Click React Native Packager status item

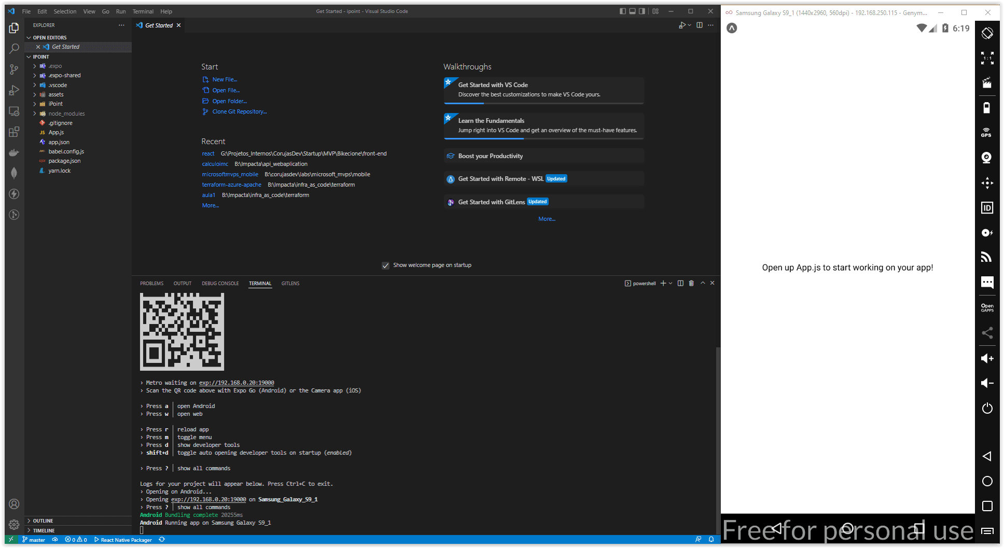point(123,540)
